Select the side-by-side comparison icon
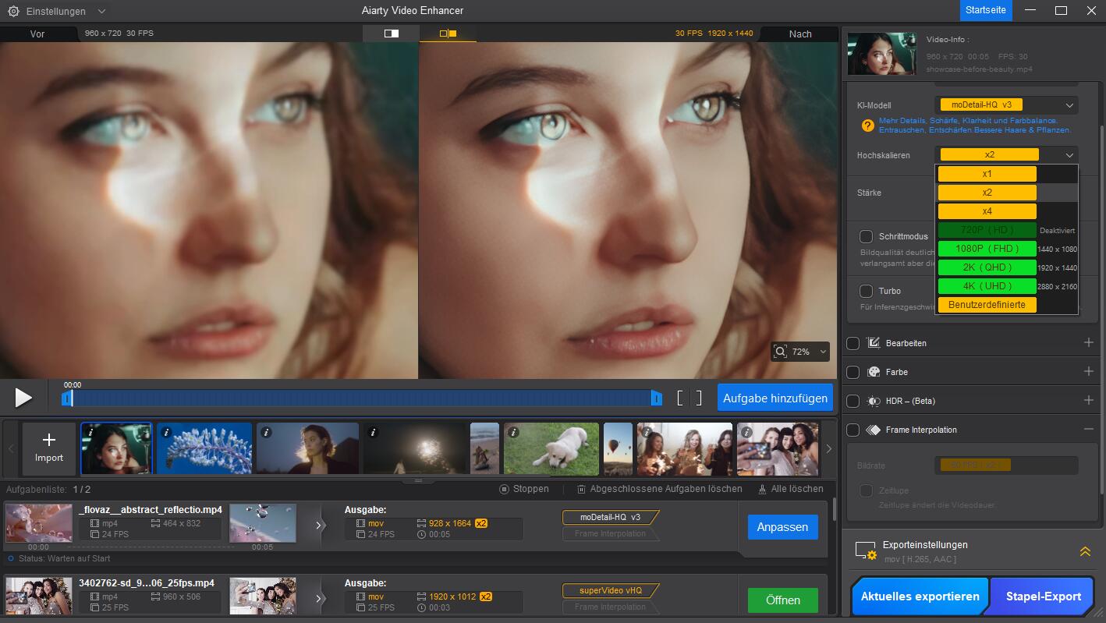 [x=448, y=34]
